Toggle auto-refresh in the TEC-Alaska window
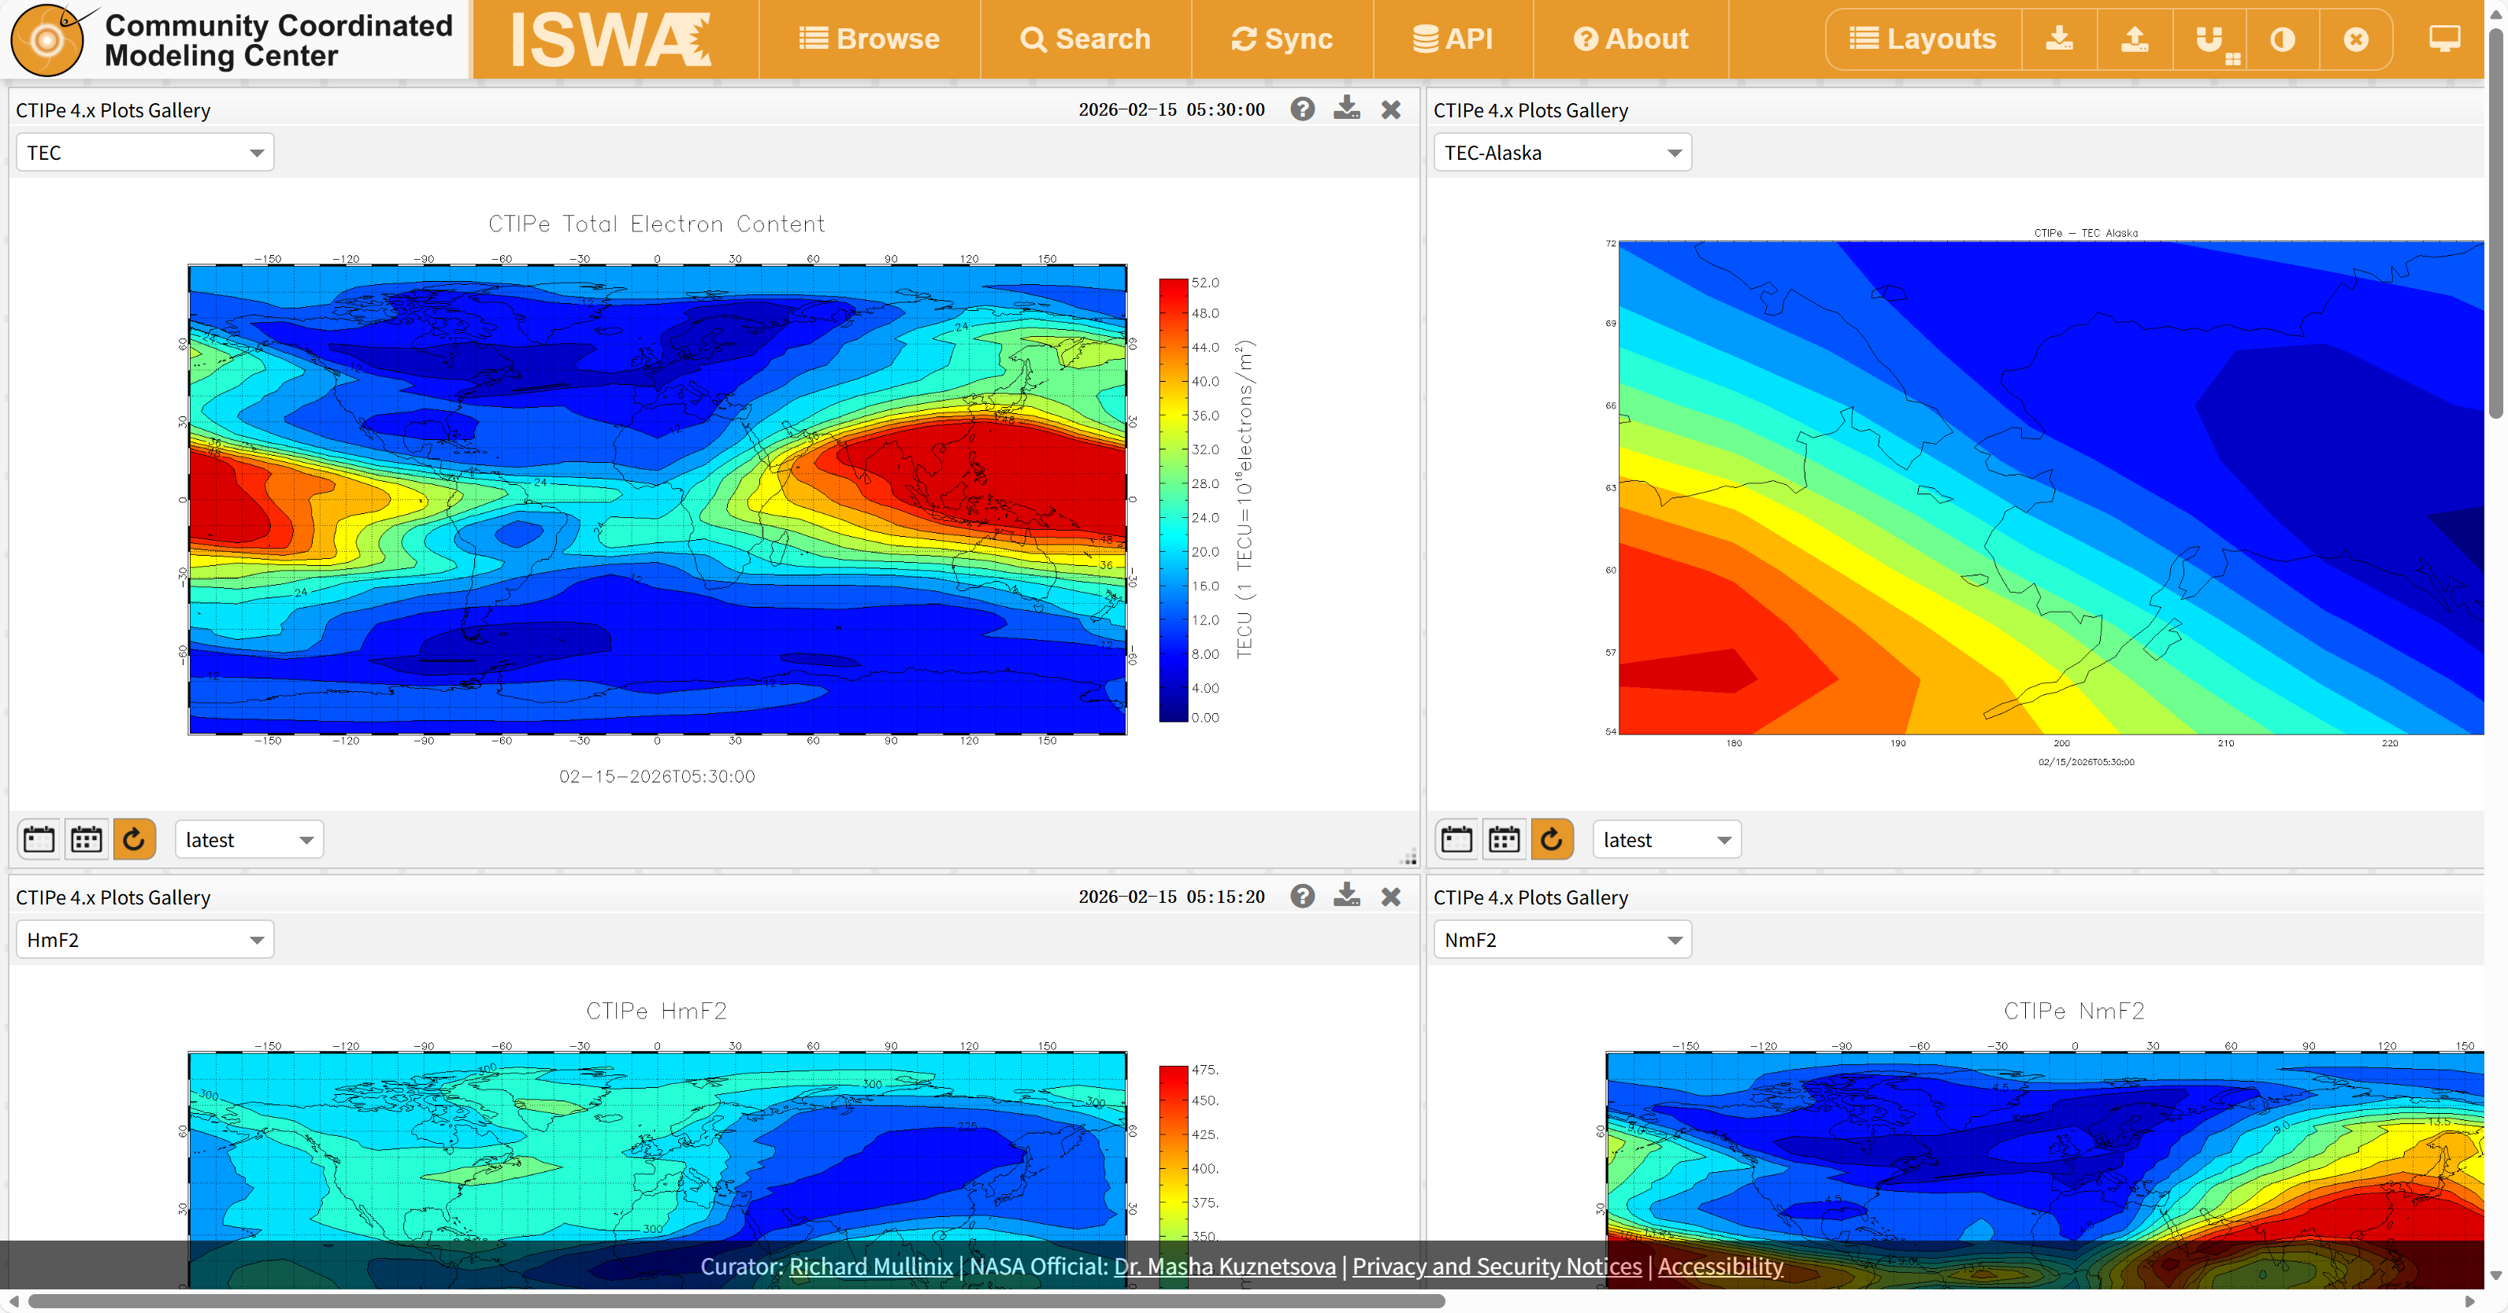The height and width of the screenshot is (1313, 2508). (1552, 839)
